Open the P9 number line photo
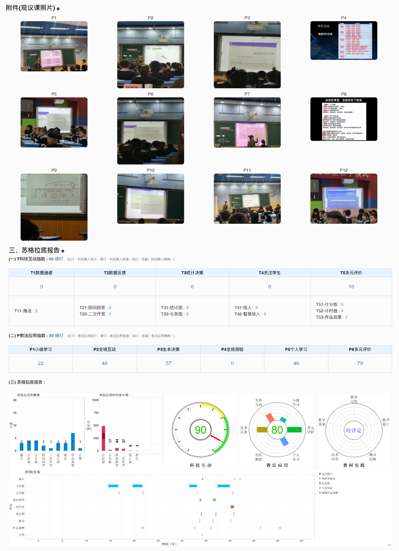The height and width of the screenshot is (551, 399). tap(54, 207)
